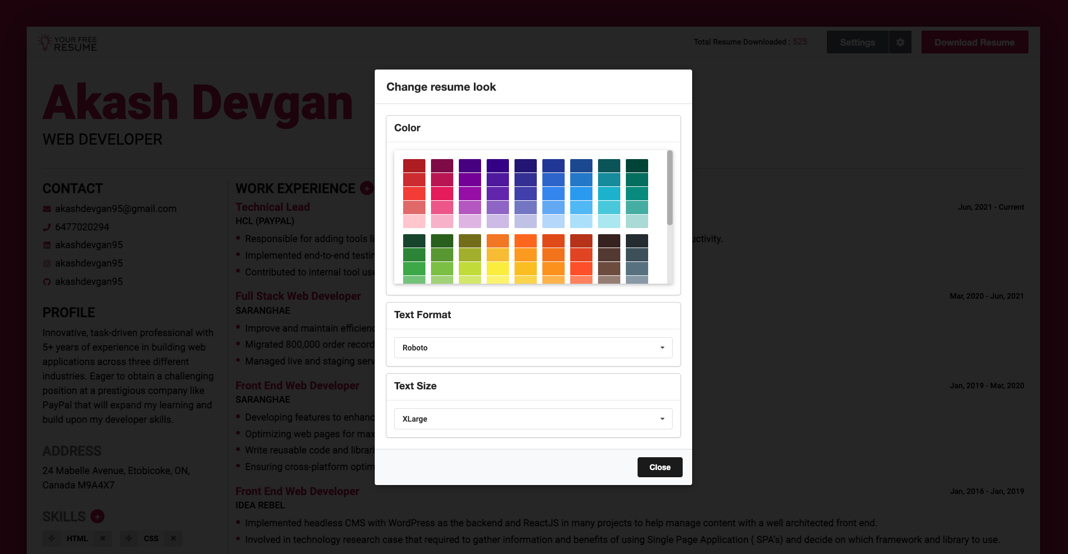This screenshot has width=1068, height=554.
Task: Select the darkest shade in the rightmost top column
Action: (x=637, y=166)
